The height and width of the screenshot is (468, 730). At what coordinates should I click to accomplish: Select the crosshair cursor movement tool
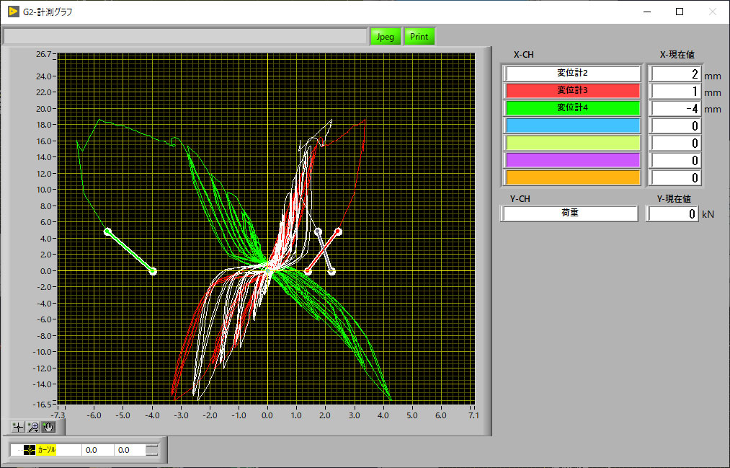[18, 427]
